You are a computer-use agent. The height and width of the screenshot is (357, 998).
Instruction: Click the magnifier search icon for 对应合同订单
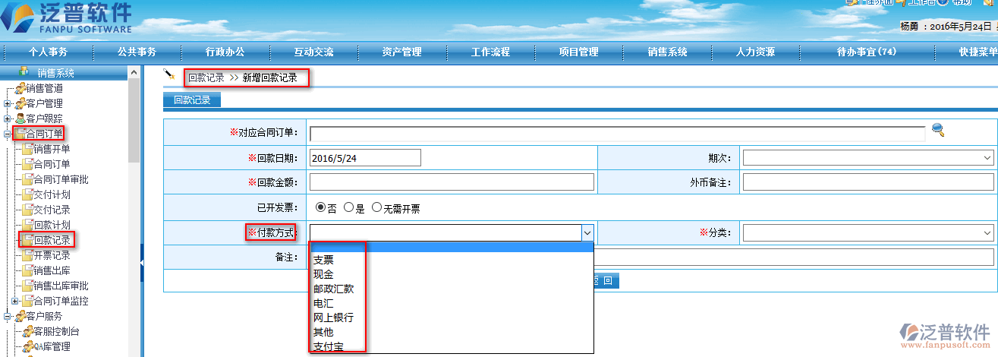(x=938, y=130)
